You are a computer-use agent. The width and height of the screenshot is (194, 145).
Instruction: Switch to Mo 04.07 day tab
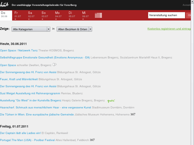pyautogui.click(x=58, y=15)
